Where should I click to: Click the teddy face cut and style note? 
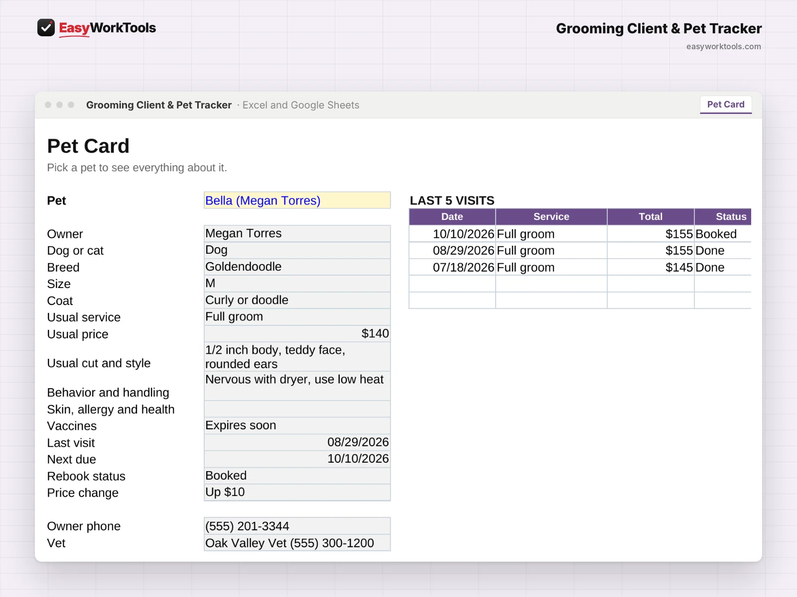point(297,357)
